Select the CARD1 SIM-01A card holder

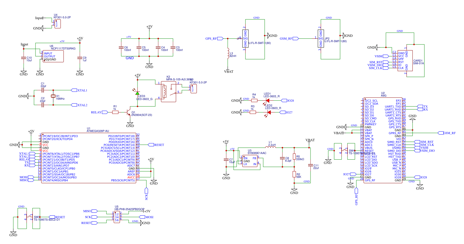[x=405, y=60]
